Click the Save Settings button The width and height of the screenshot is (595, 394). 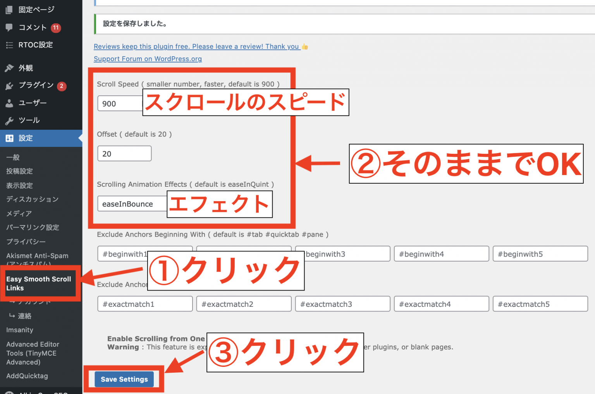[x=124, y=379]
